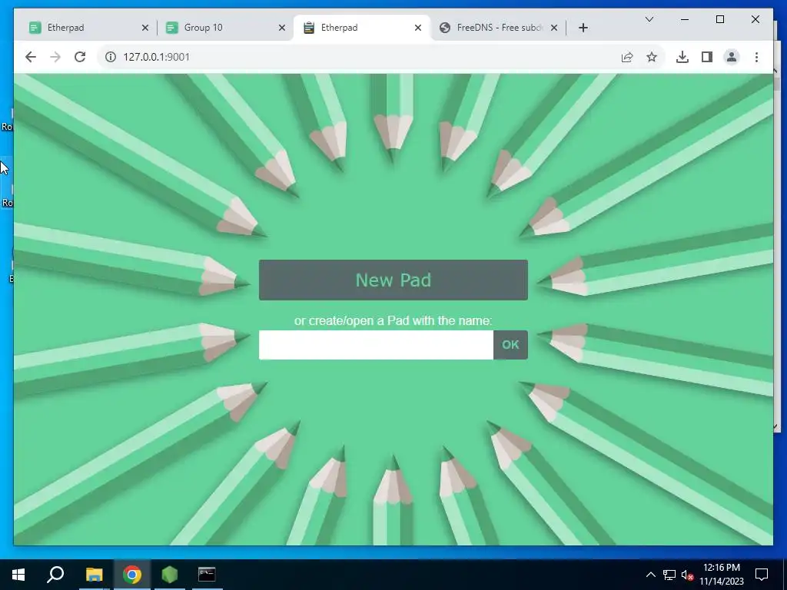
Task: Focus the pad name input field
Action: 376,345
